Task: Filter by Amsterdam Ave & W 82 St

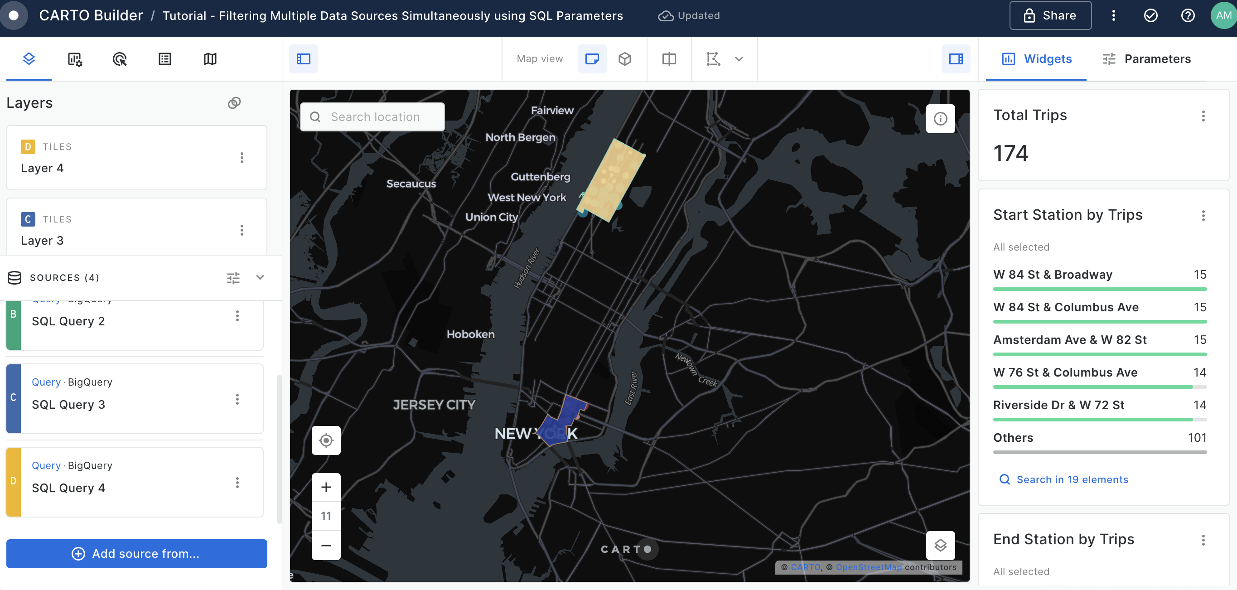Action: (1100, 344)
